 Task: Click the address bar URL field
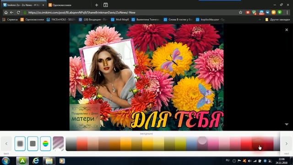[x=131, y=12]
